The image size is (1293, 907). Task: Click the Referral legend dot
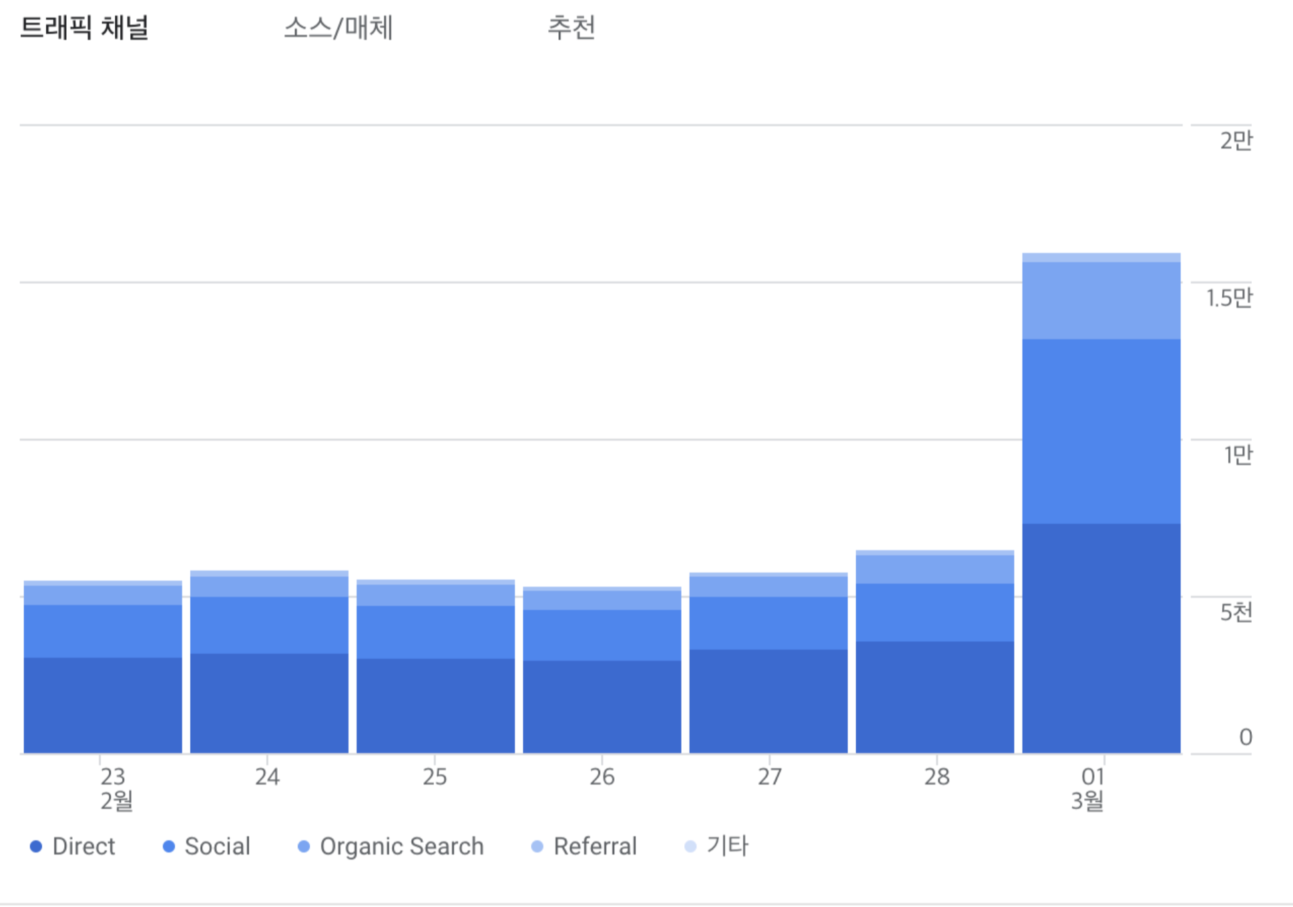coord(537,846)
